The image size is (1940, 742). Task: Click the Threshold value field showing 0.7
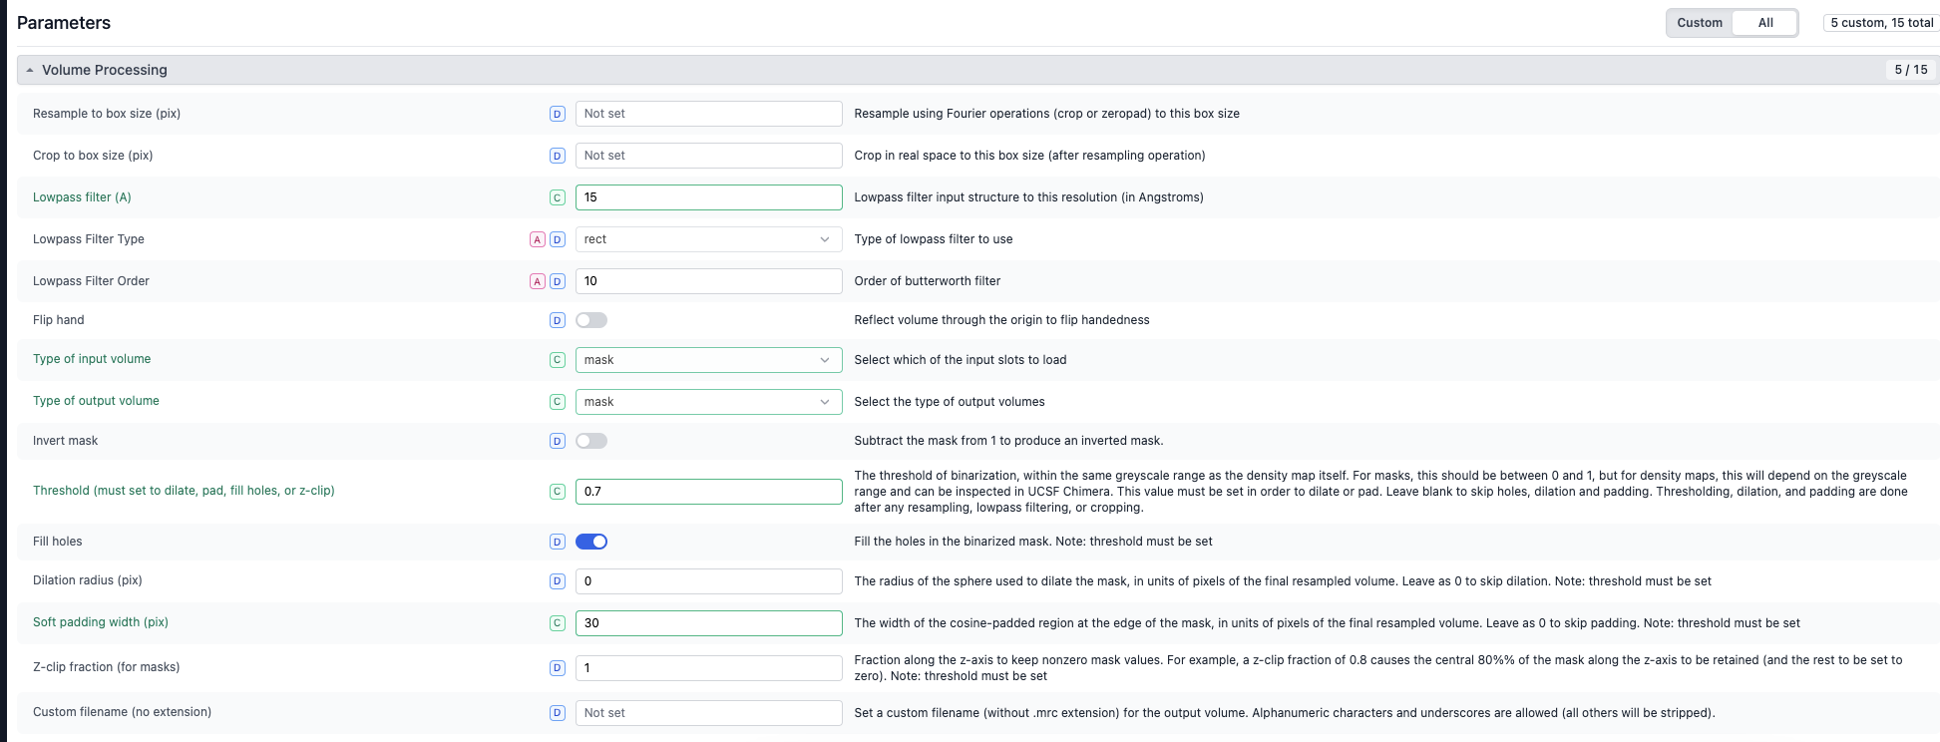tap(708, 492)
